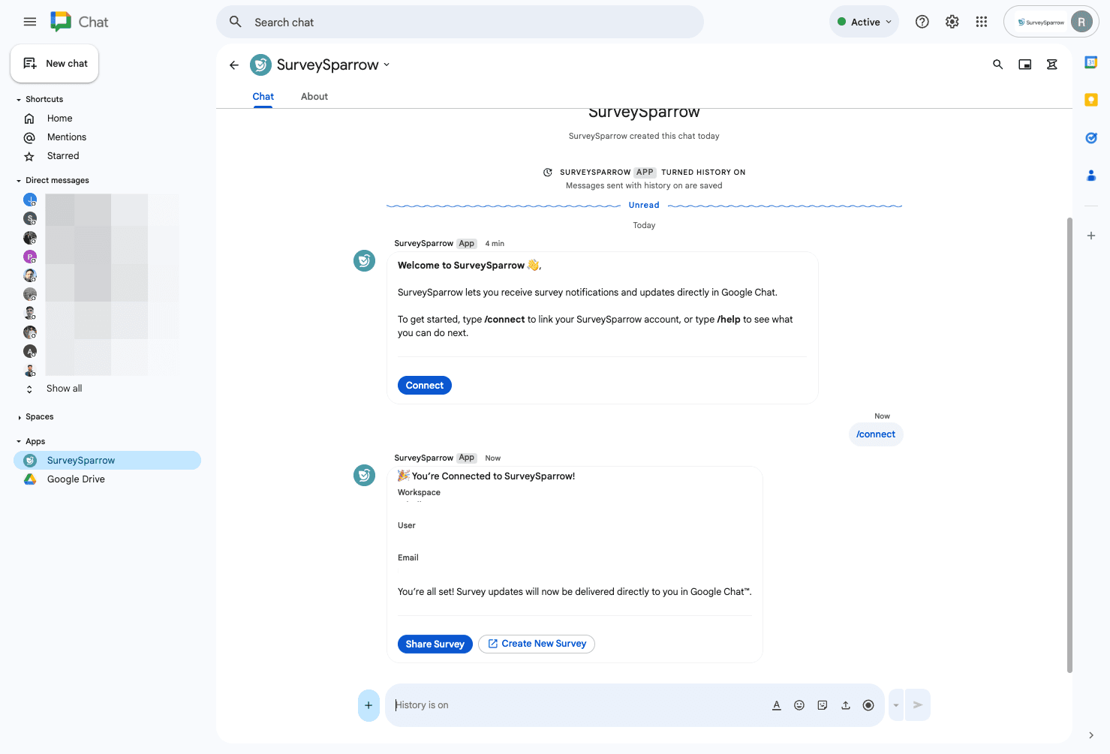Click the conversation vertical scrollbar

pos(1069,443)
